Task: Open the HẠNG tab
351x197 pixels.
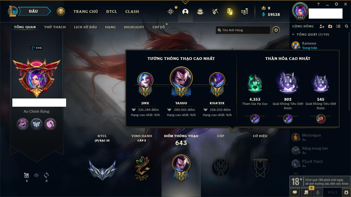Action: pyautogui.click(x=110, y=27)
